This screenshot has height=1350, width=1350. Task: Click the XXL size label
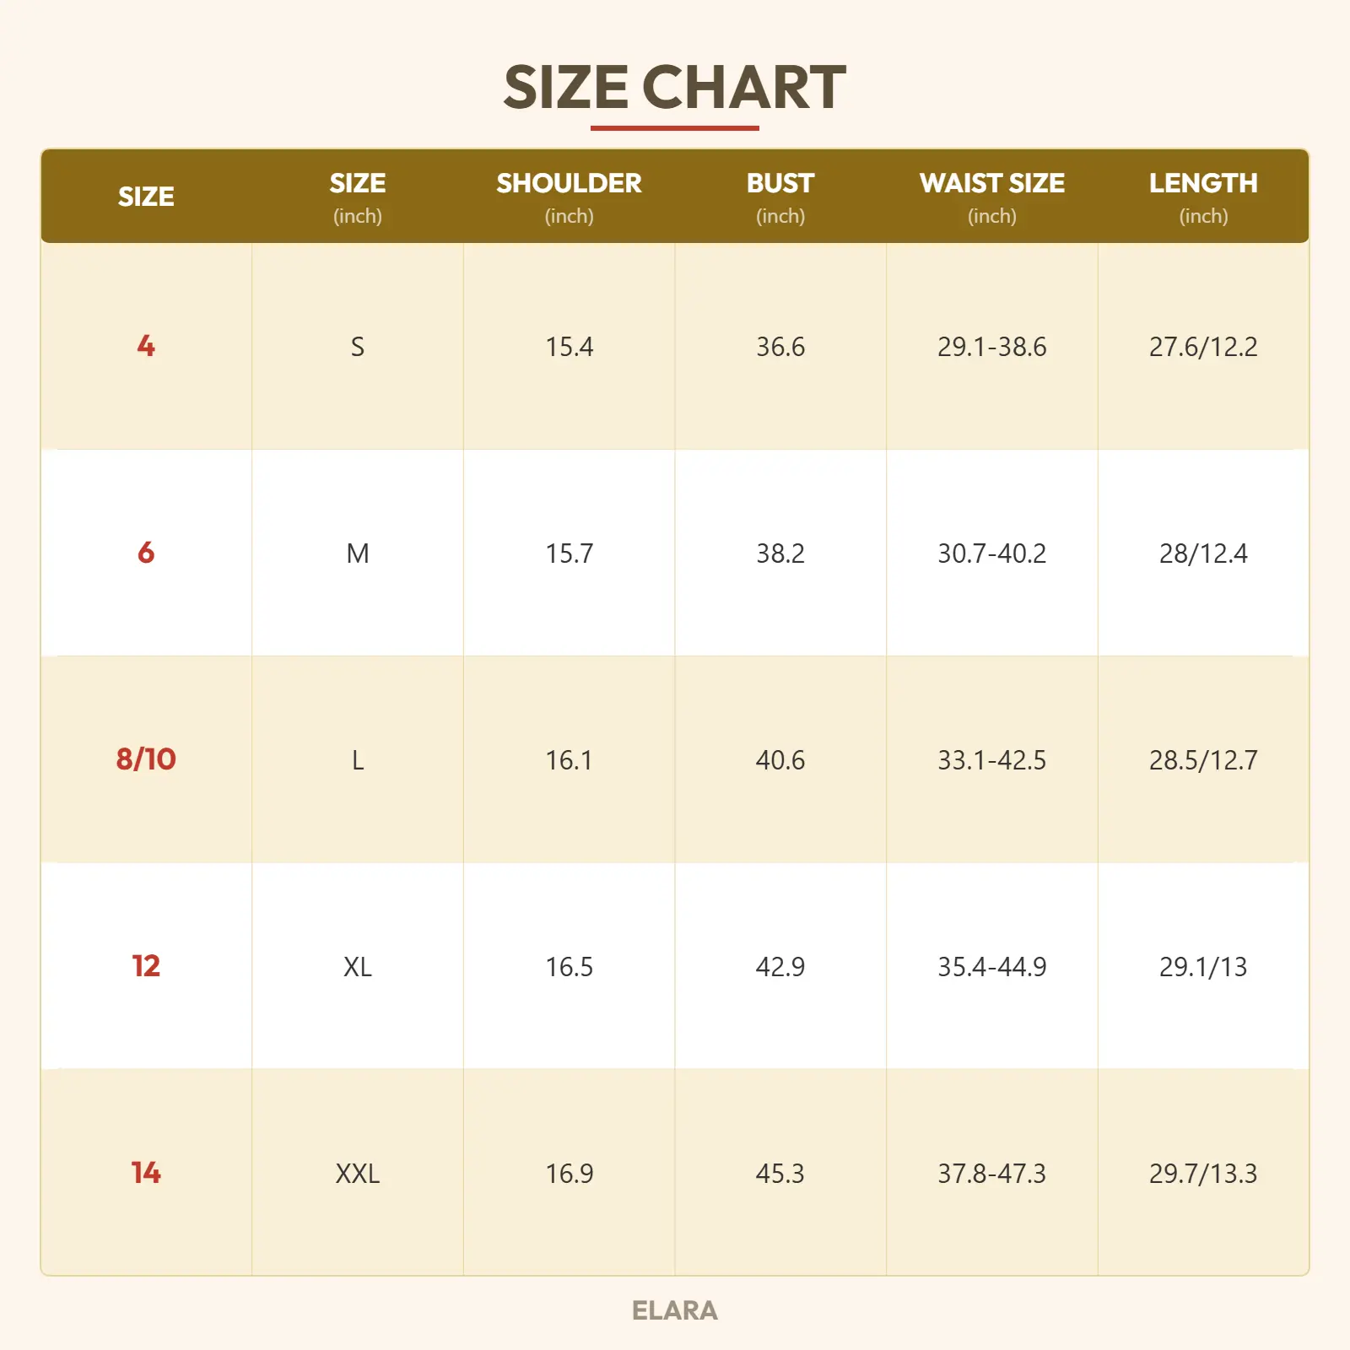click(358, 1174)
